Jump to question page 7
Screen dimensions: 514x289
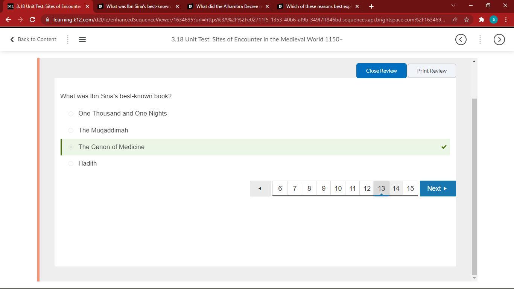(295, 189)
